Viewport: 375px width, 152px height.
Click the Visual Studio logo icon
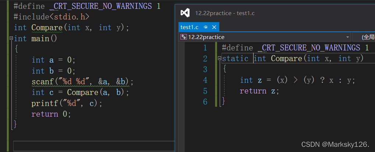(185, 13)
